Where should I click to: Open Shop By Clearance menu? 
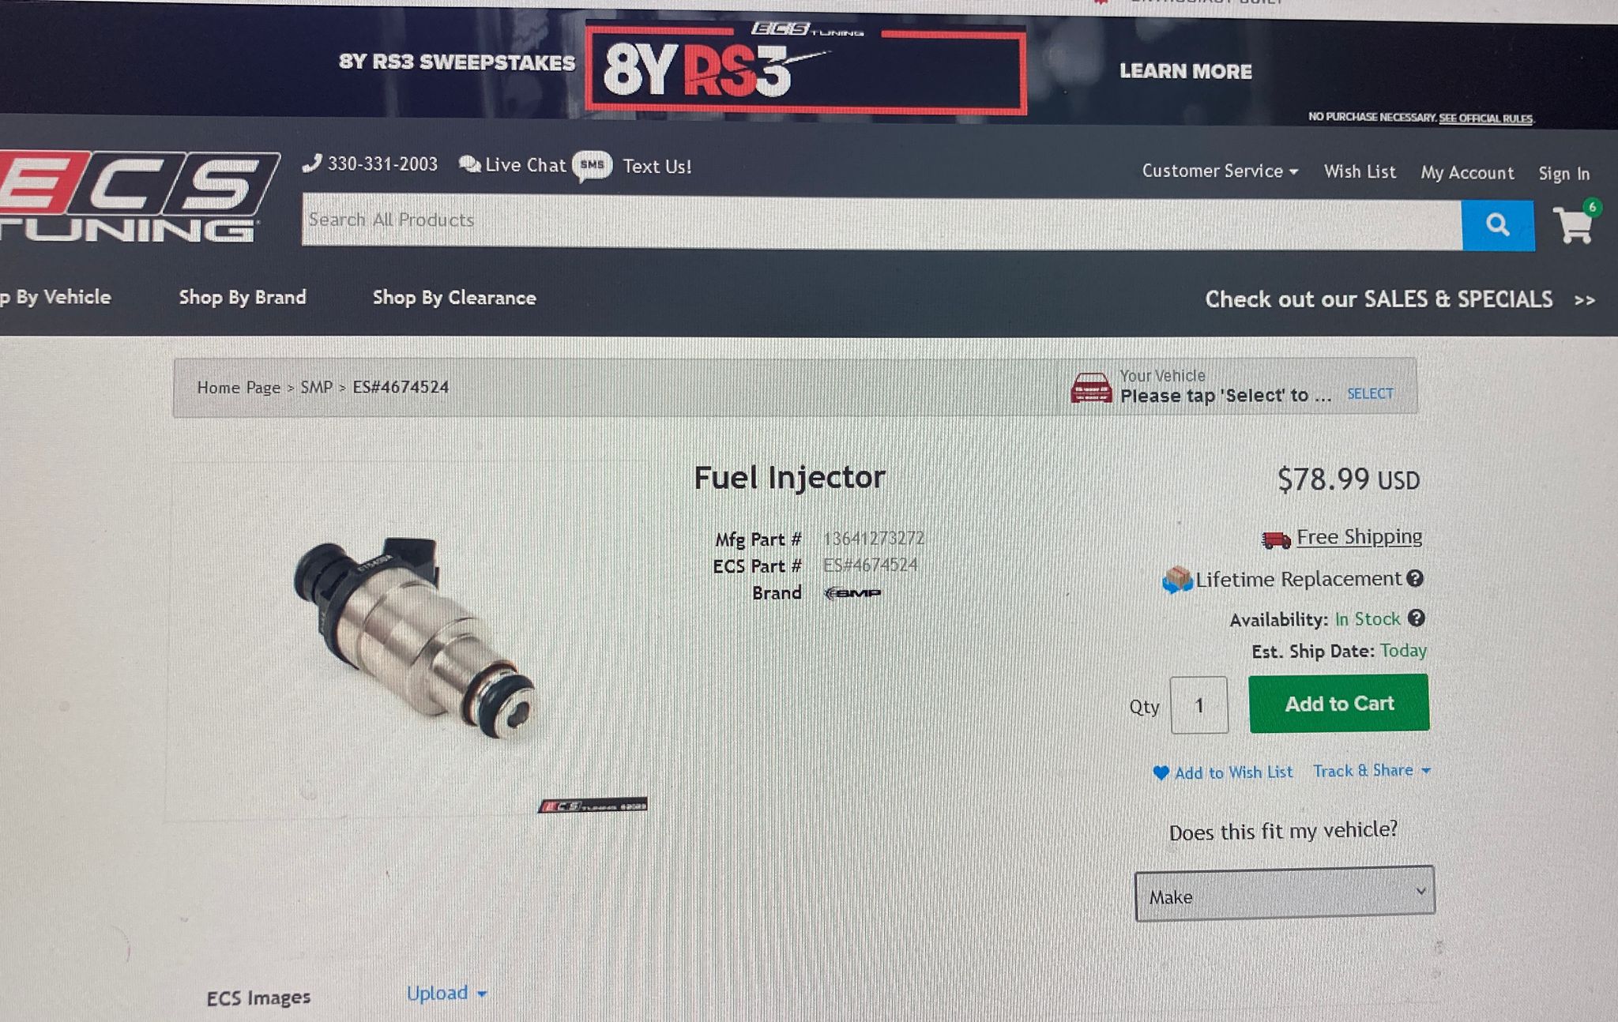pyautogui.click(x=454, y=298)
